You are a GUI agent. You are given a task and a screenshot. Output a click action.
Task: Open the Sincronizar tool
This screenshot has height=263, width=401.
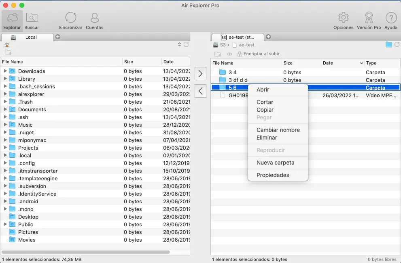coord(70,21)
